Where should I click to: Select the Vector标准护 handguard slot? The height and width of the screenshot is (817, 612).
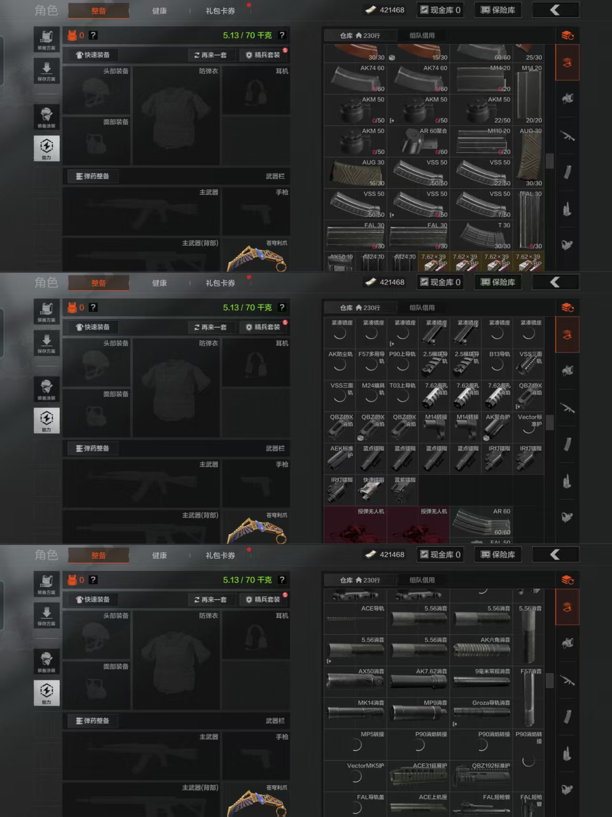click(x=529, y=427)
